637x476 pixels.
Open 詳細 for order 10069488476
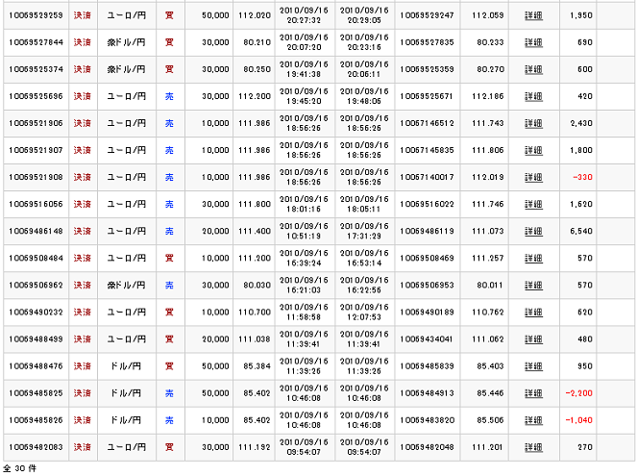tap(533, 365)
